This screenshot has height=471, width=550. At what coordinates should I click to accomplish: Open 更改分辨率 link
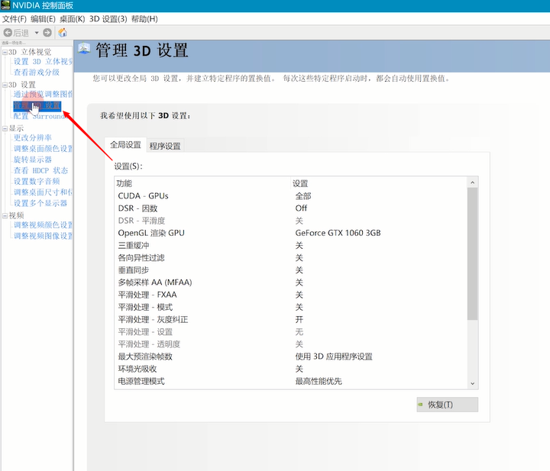(x=33, y=137)
